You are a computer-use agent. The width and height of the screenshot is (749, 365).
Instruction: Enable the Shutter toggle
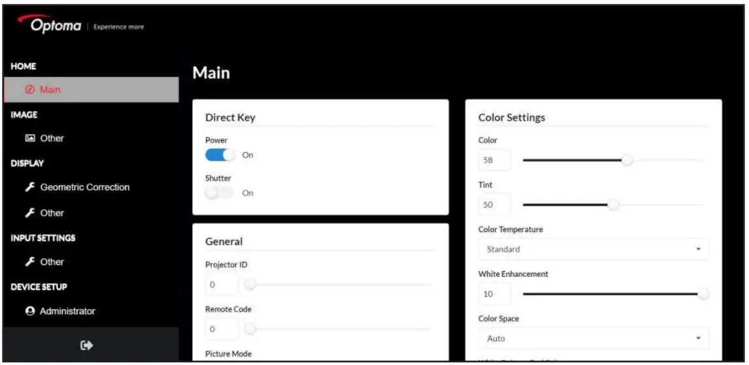(x=219, y=193)
